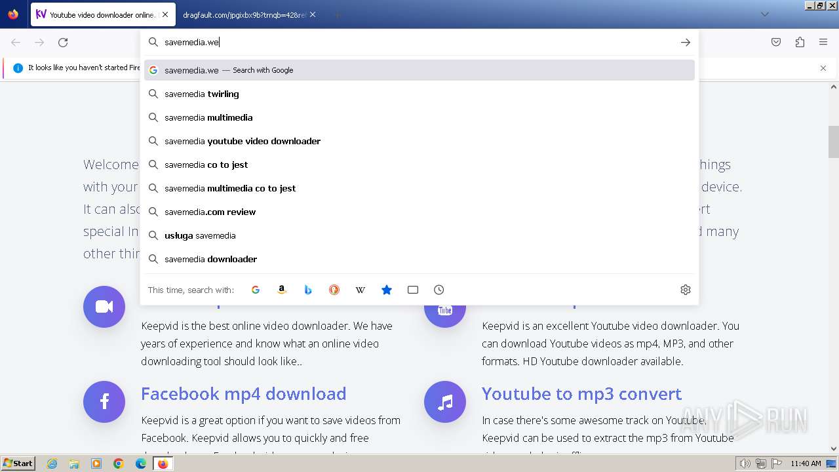Search with Wikipedia one-off icon
Image resolution: width=839 pixels, height=472 pixels.
361,290
